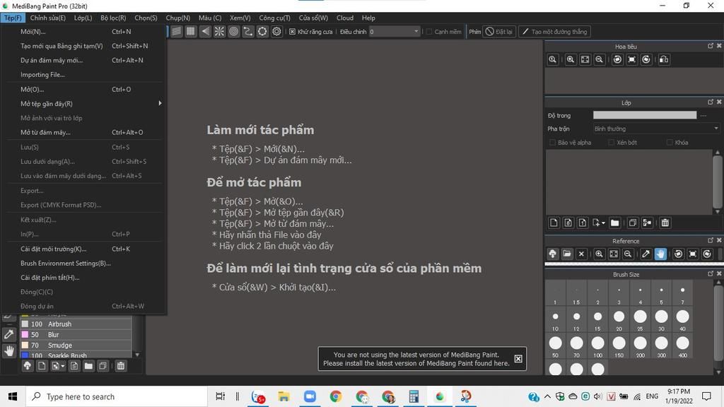Click the MediBang update notification message
This screenshot has width=724, height=407.
[416, 359]
